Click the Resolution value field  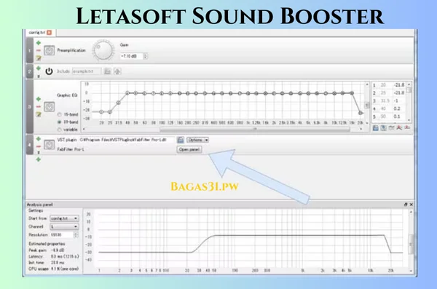tap(62, 235)
